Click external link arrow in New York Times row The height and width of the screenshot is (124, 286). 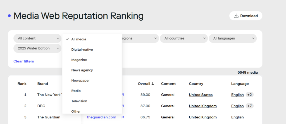pos(122,95)
